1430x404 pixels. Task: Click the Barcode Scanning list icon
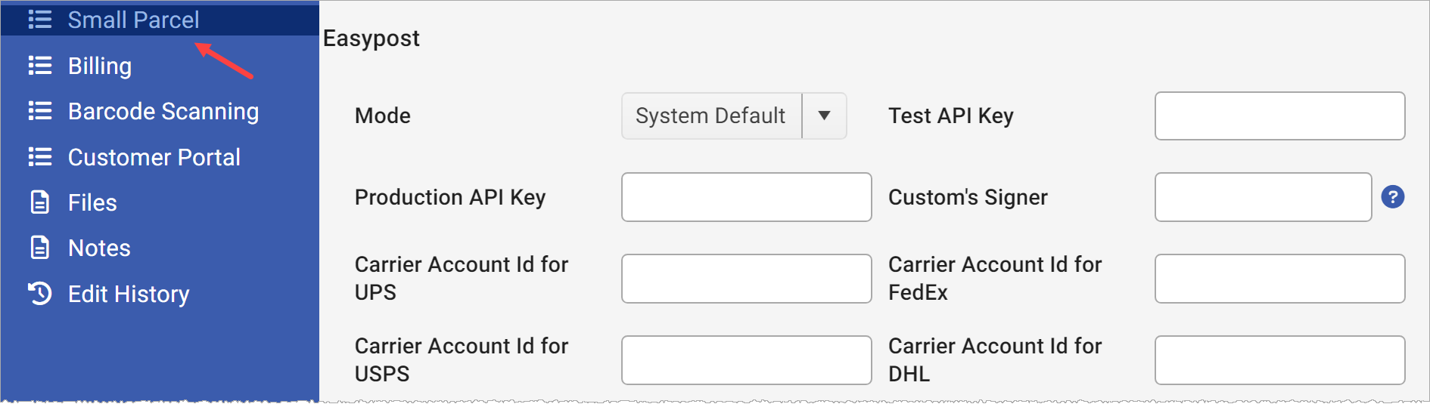pyautogui.click(x=39, y=111)
